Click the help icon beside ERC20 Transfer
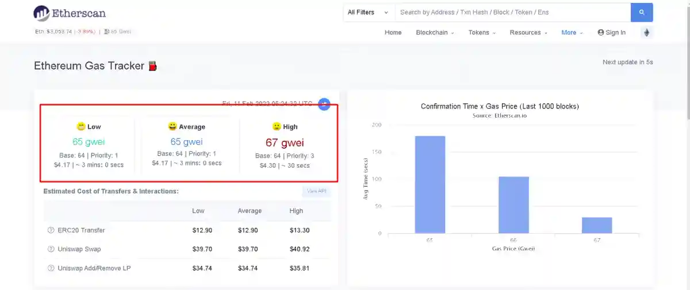This screenshot has width=690, height=290. pyautogui.click(x=51, y=230)
